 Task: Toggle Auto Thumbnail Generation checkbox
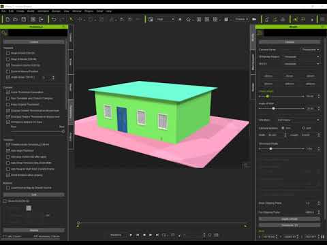pyautogui.click(x=8, y=92)
